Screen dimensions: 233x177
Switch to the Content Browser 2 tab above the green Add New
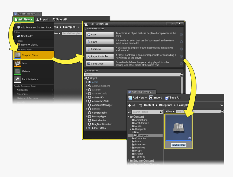[27, 14]
